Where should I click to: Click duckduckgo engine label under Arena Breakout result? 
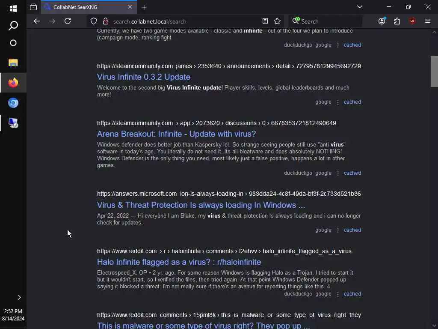[x=298, y=173]
